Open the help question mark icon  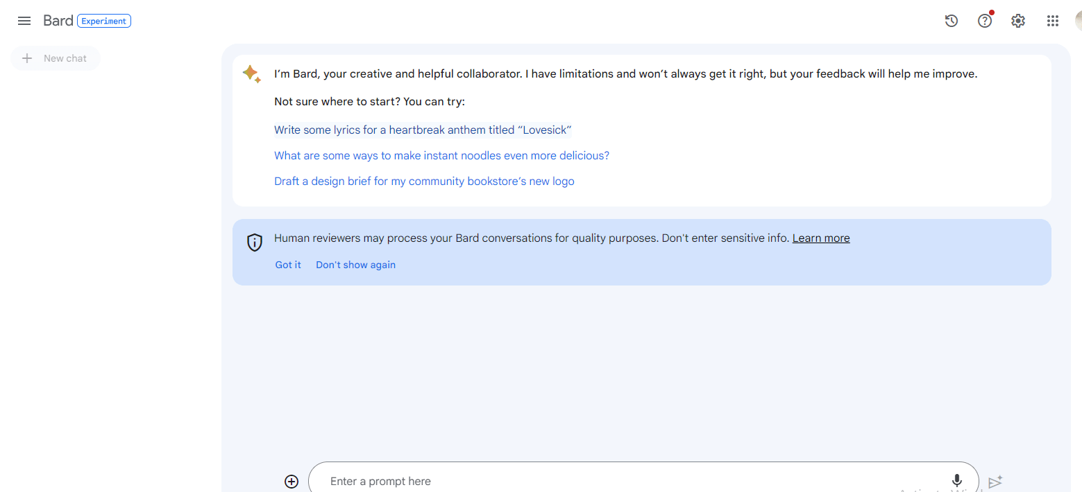(985, 21)
